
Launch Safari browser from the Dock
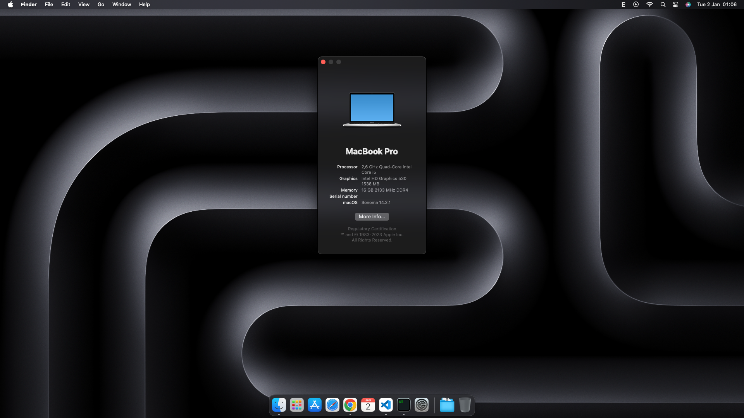point(332,405)
